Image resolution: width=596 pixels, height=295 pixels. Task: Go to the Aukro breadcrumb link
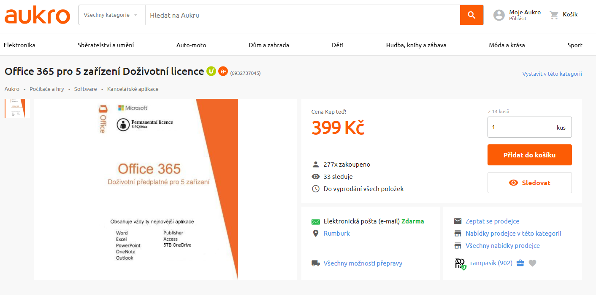[x=12, y=89]
